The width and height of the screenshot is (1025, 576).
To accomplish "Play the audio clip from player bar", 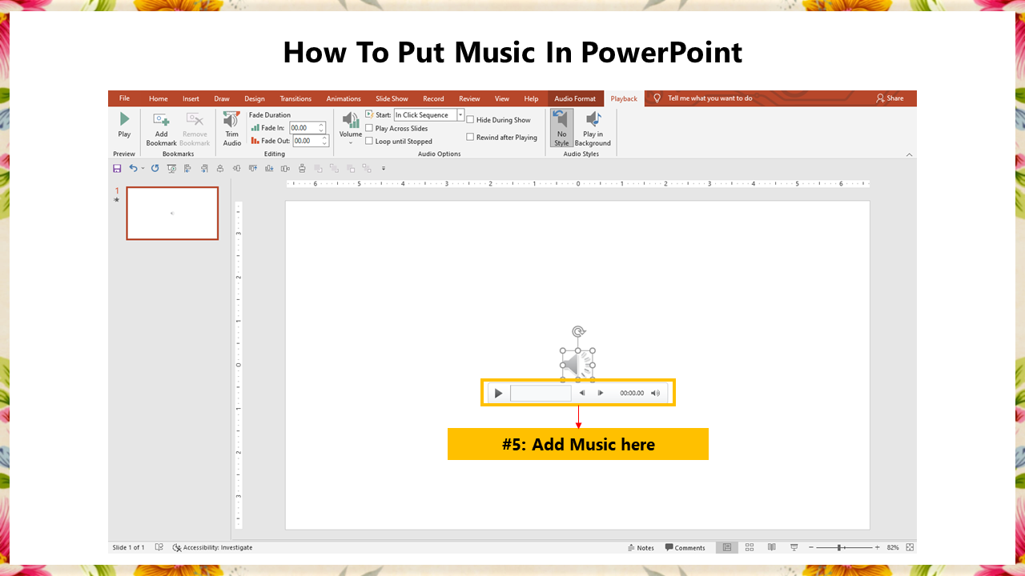I will click(x=498, y=393).
